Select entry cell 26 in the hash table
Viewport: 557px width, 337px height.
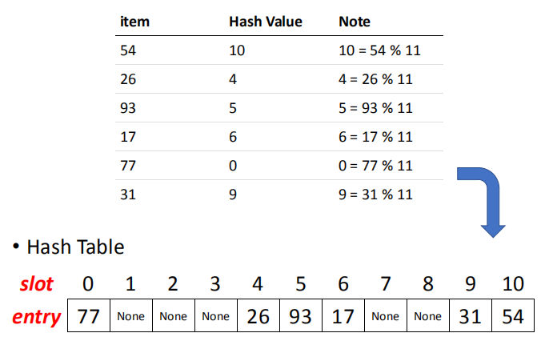258,316
